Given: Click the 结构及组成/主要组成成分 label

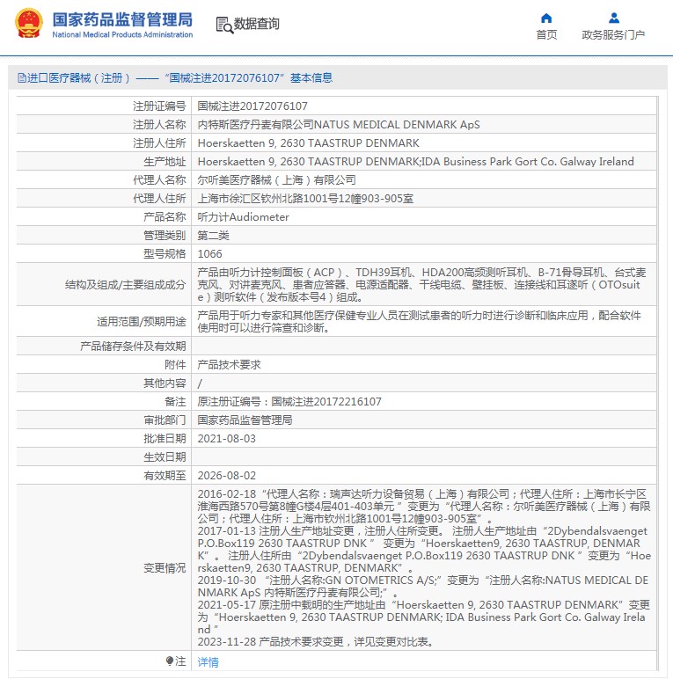Looking at the screenshot, I should (125, 284).
